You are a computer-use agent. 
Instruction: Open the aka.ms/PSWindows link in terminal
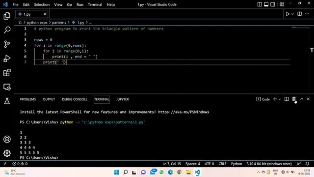[x=183, y=112]
